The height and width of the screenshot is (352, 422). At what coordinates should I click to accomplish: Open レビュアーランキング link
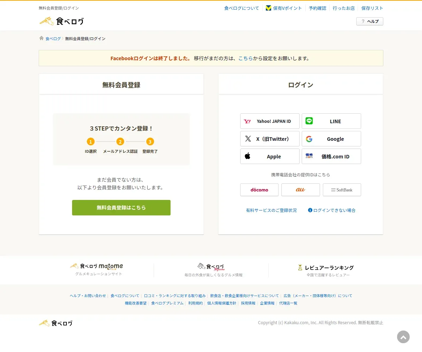329,268
